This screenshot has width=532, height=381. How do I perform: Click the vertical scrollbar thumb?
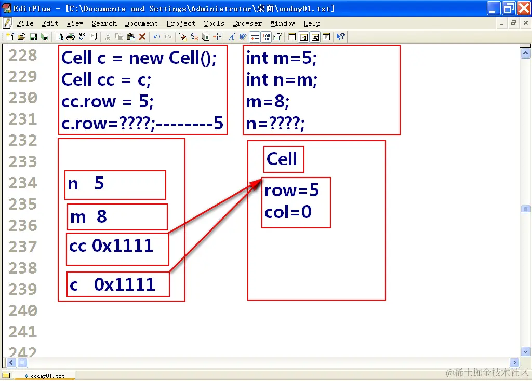(x=525, y=209)
